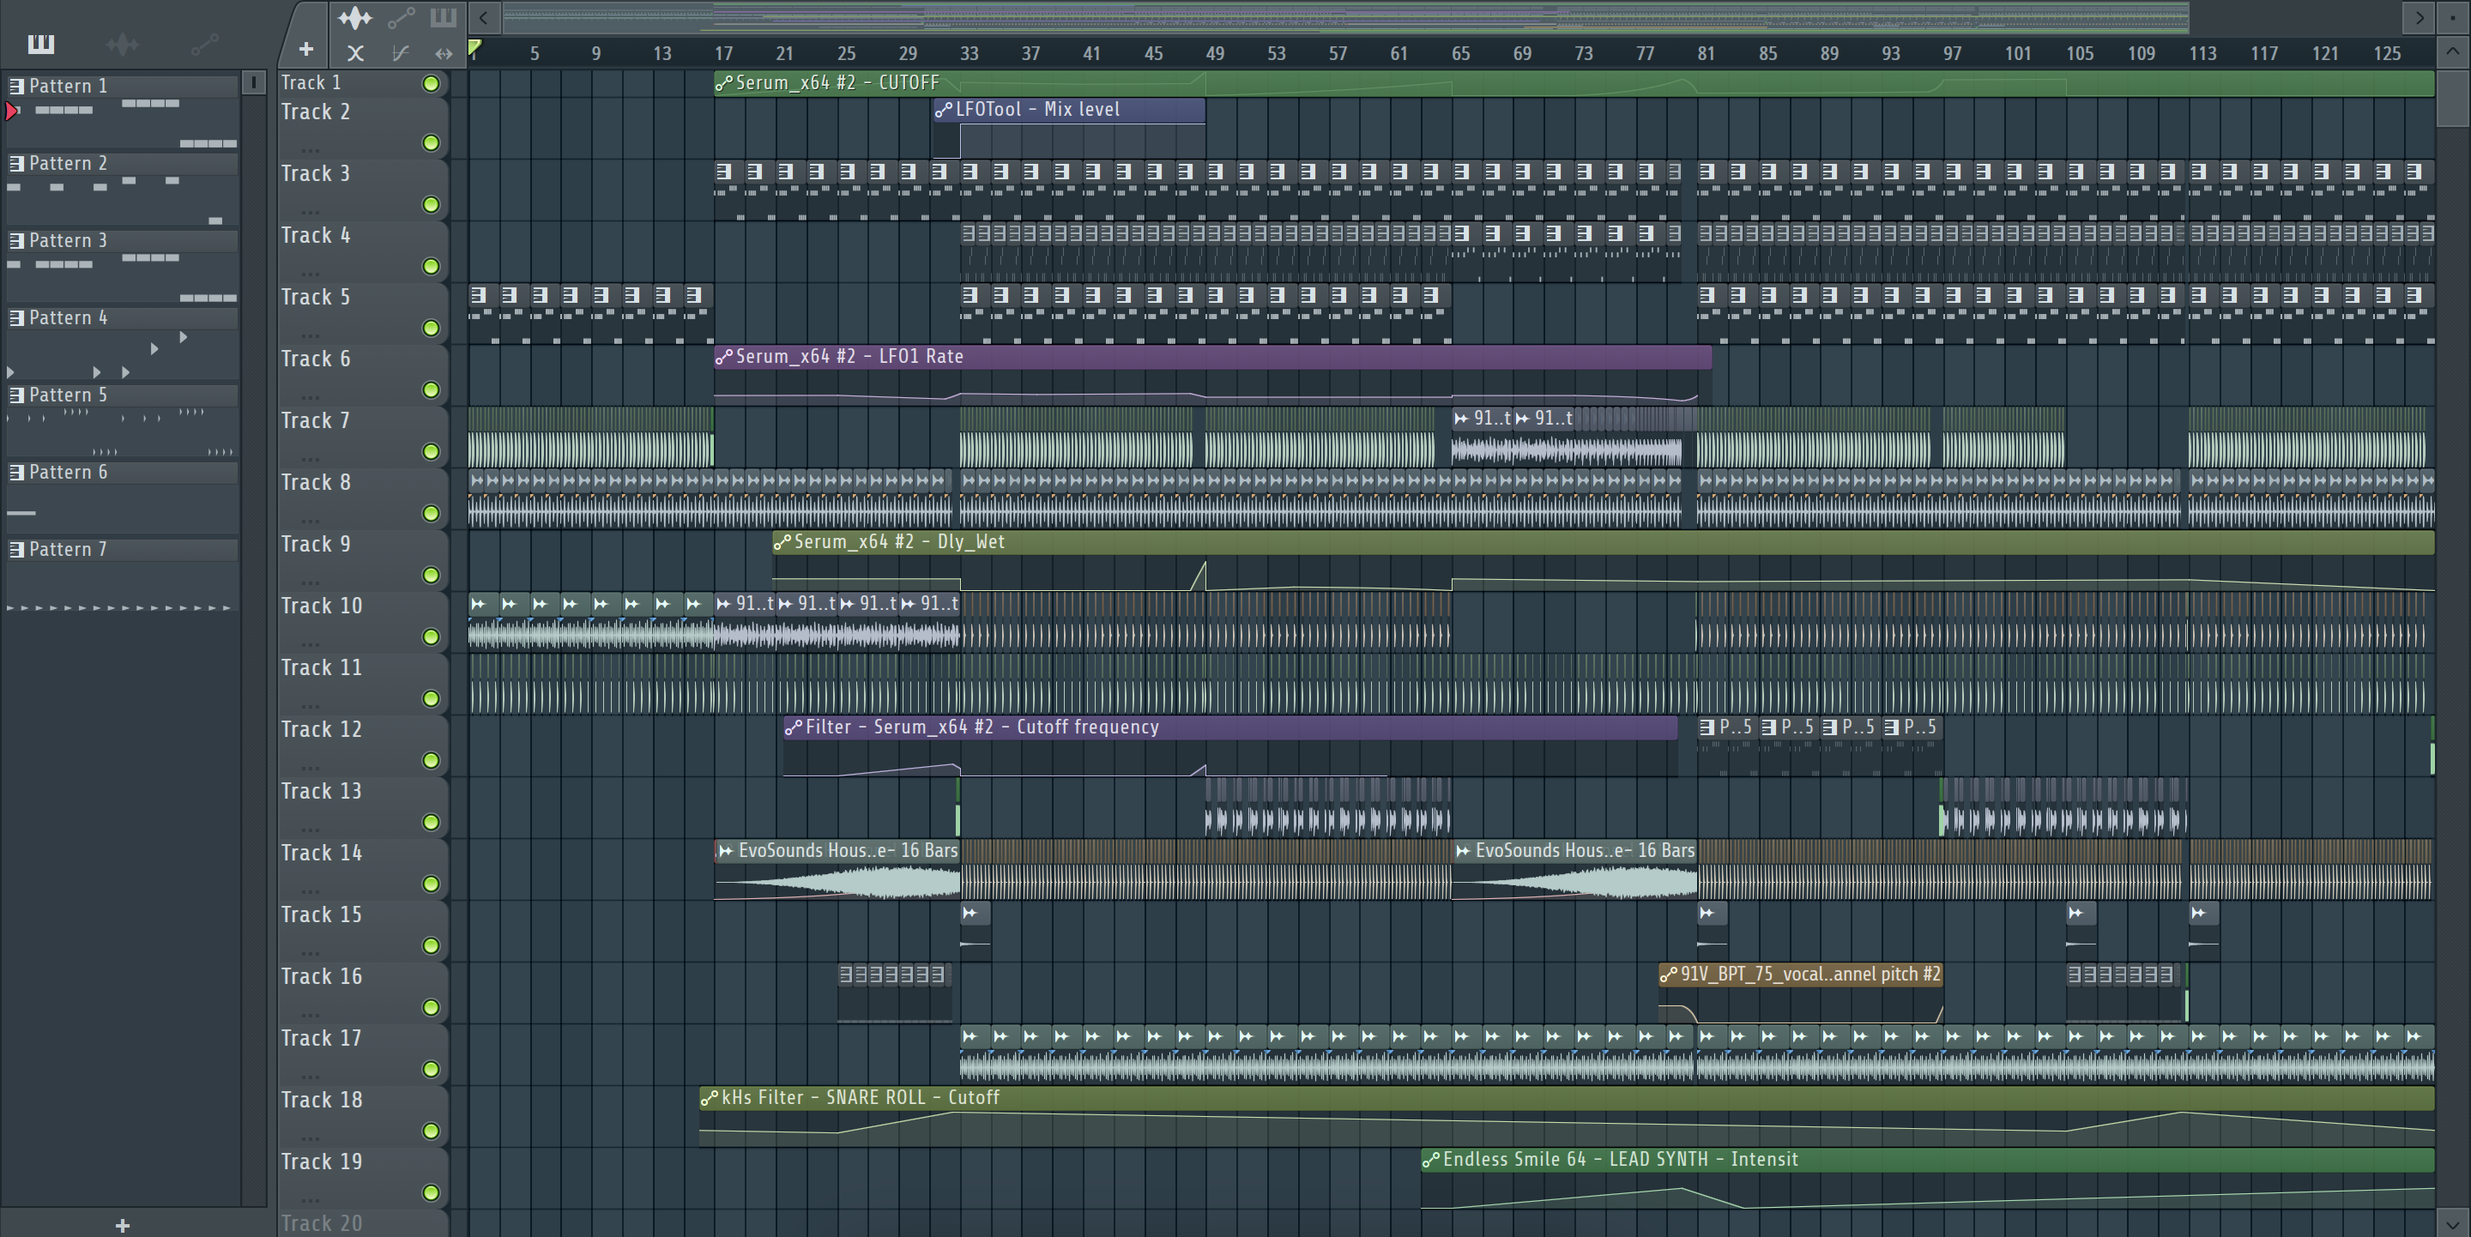This screenshot has height=1237, width=2471.
Task: Click the X icon in playlist toolbar
Action: [355, 54]
